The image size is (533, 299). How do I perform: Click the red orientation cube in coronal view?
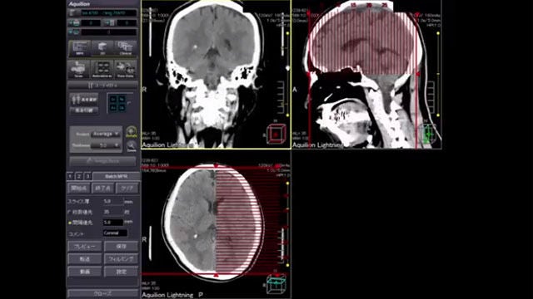click(276, 135)
